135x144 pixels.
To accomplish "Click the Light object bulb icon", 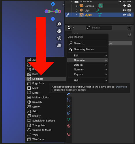I will tap(81, 10).
